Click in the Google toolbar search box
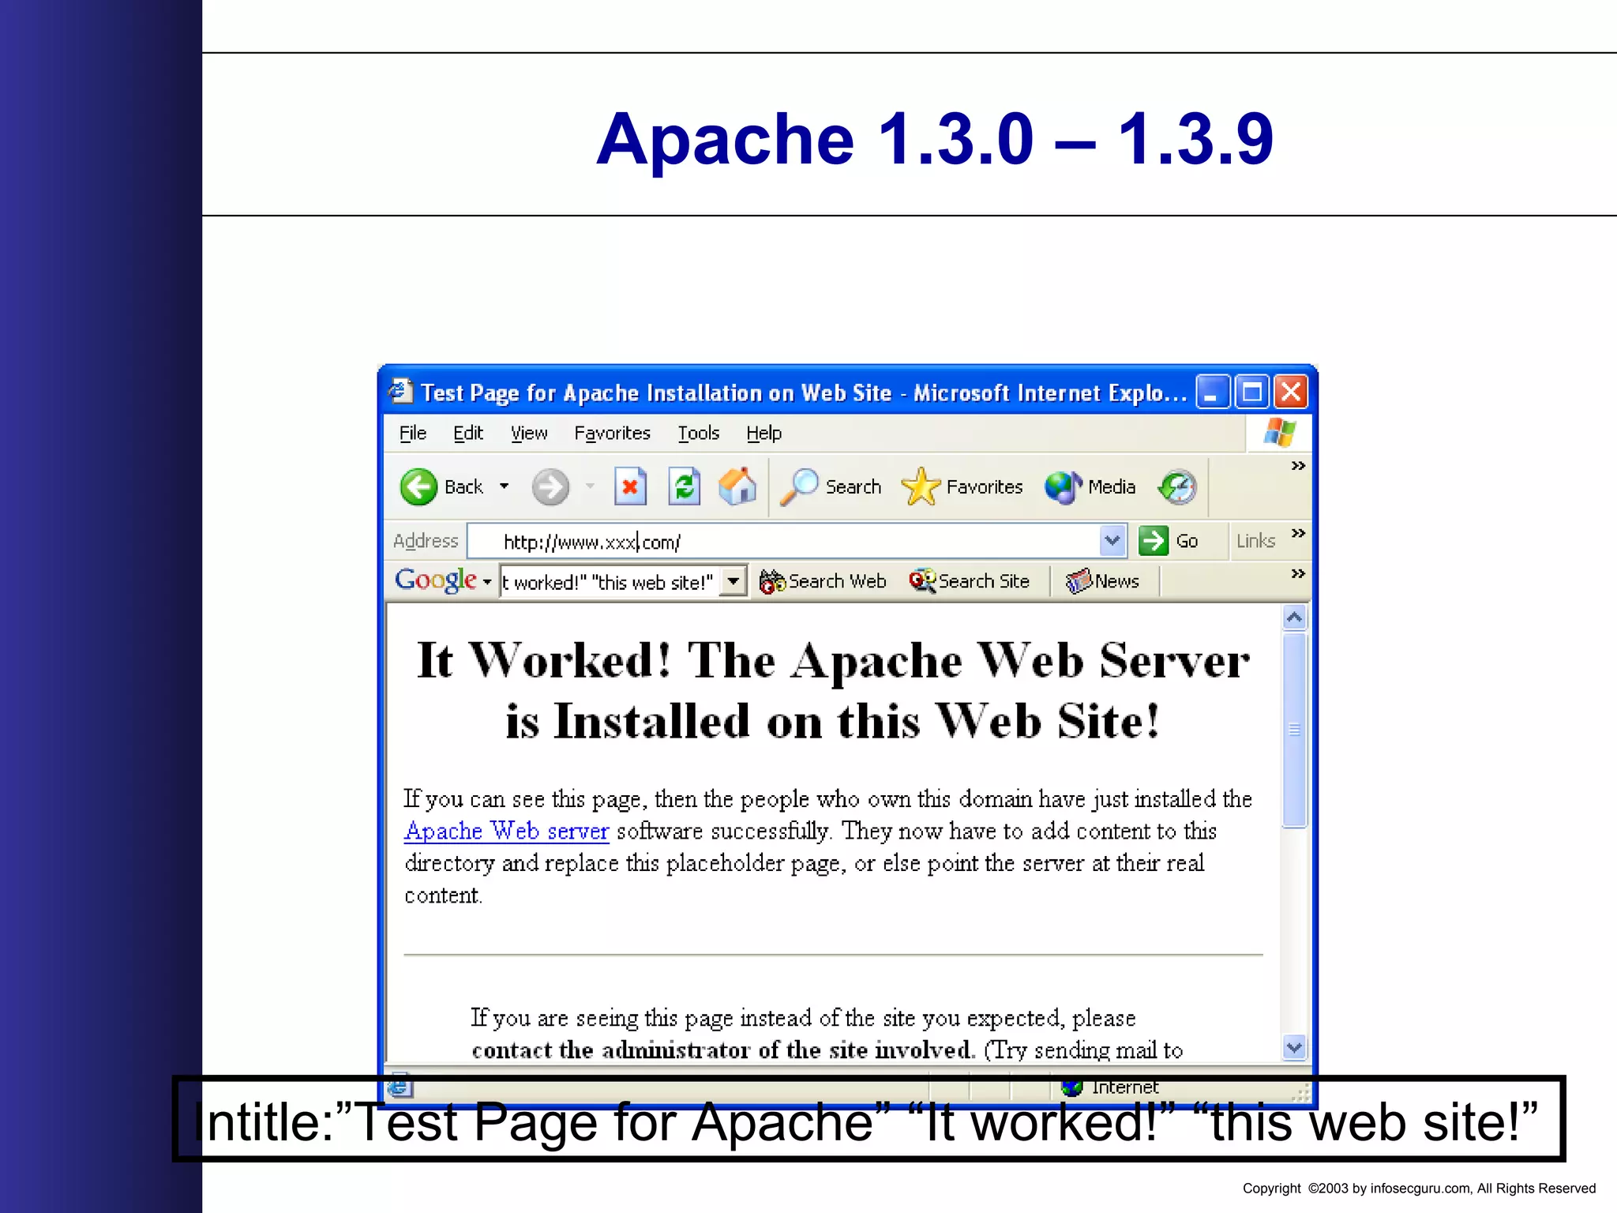1617x1213 pixels. tap(612, 582)
